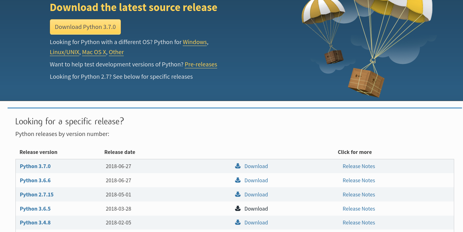Click Download text link for Python 2.7.15
Image resolution: width=463 pixels, height=232 pixels.
(x=256, y=195)
